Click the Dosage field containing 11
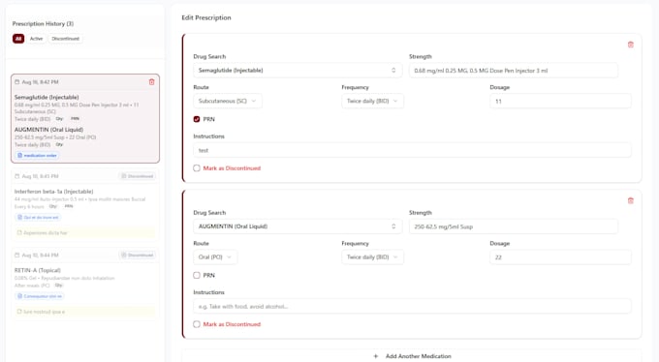This screenshot has height=362, width=659. pyautogui.click(x=560, y=101)
